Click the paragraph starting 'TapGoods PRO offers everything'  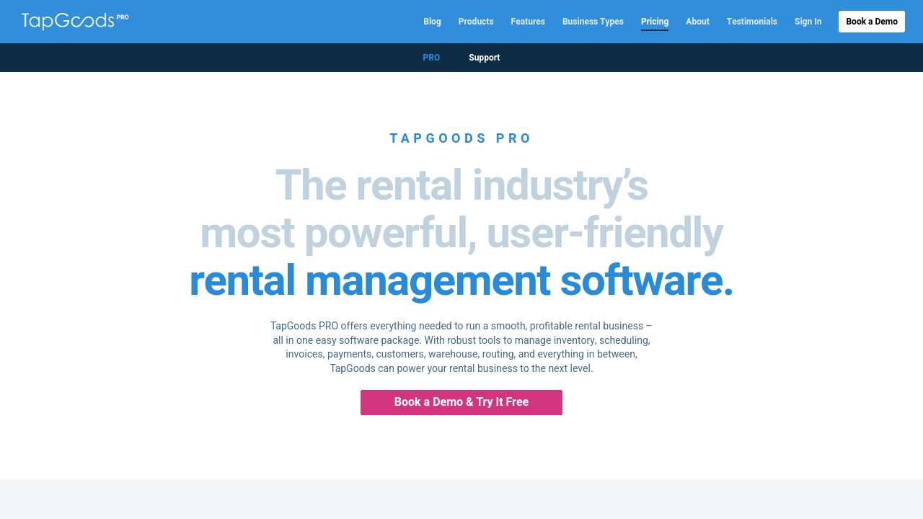coord(461,347)
